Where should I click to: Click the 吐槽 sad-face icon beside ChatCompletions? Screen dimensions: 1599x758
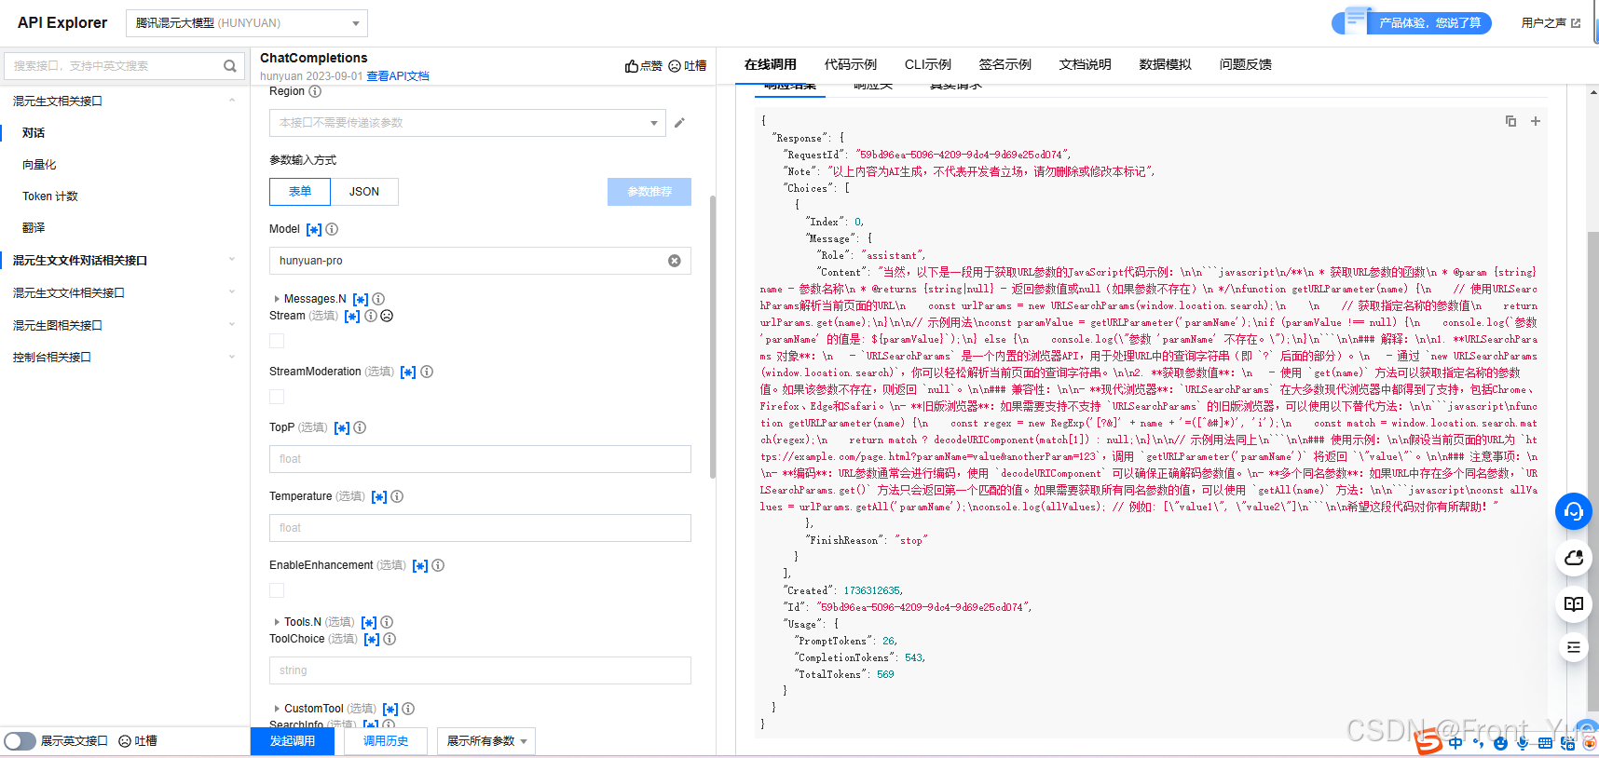675,66
